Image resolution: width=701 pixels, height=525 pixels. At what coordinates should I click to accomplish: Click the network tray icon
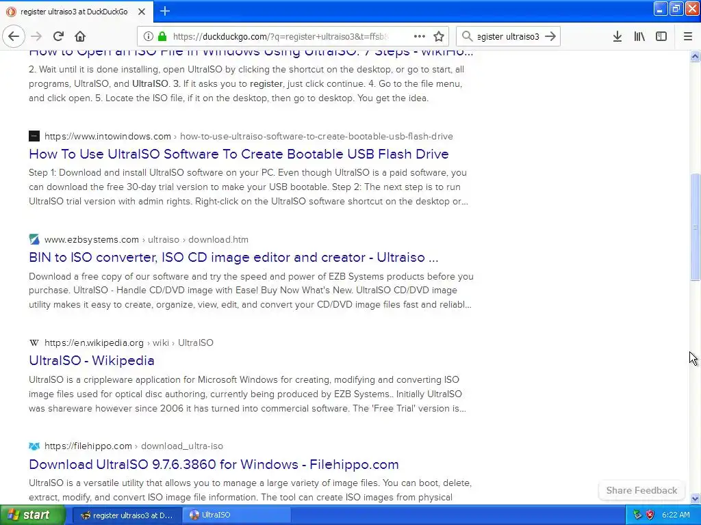637,515
